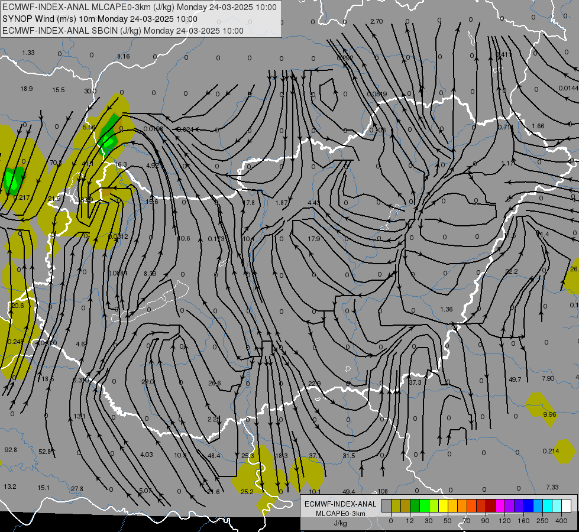Click the map value 0.0519

click(377, 94)
